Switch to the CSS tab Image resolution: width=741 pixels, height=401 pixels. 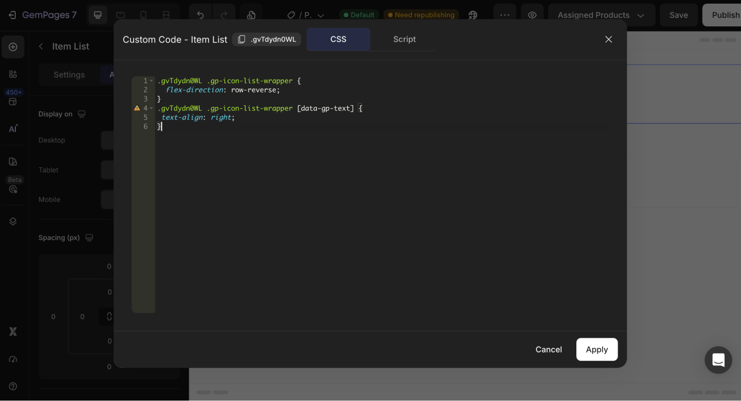click(x=338, y=39)
